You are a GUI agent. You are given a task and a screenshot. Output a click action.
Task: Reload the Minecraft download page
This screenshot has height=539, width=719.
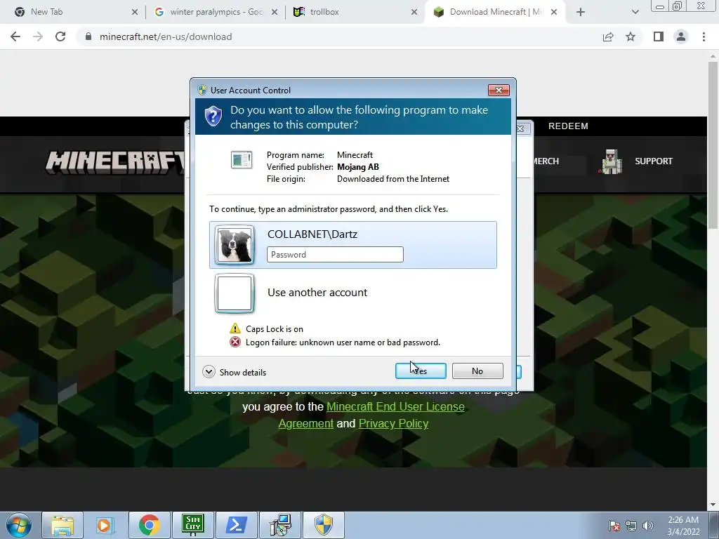tap(60, 36)
